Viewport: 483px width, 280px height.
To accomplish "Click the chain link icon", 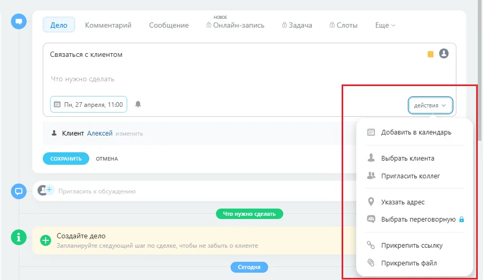I will click(x=371, y=245).
